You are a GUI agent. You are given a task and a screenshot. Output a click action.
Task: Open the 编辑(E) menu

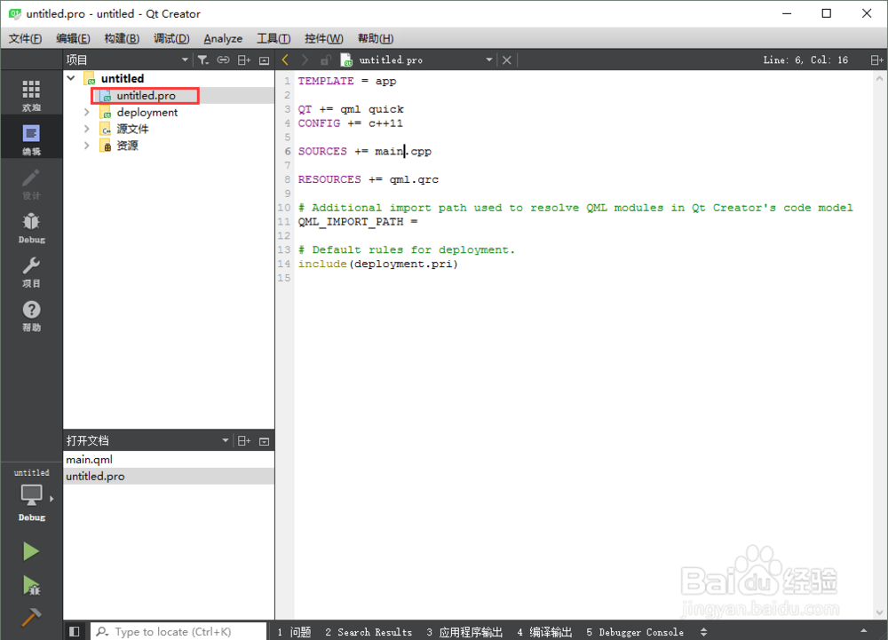73,38
